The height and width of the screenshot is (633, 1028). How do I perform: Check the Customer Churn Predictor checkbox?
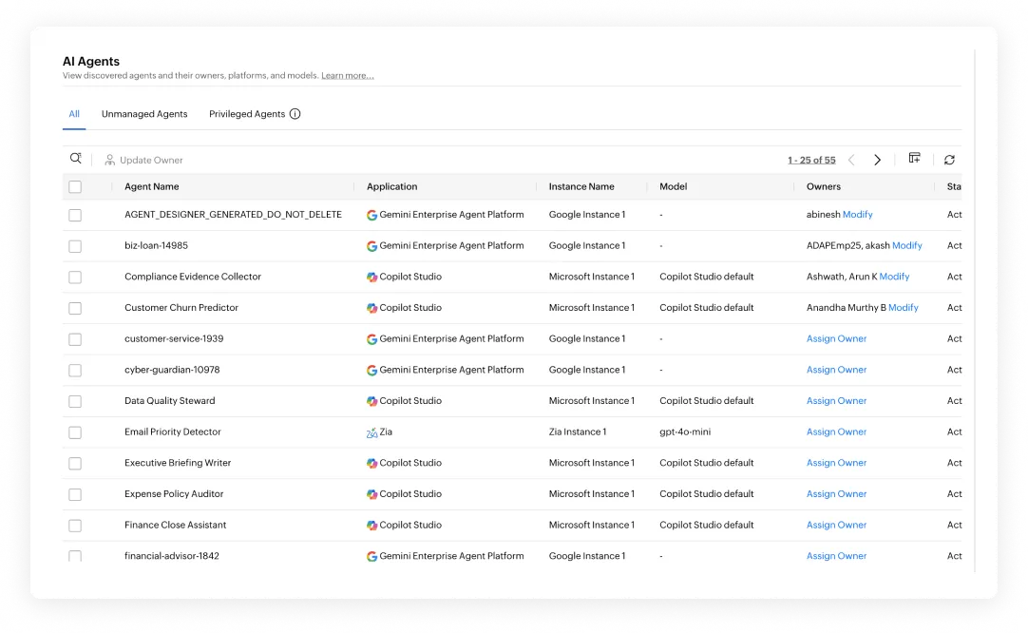(x=75, y=308)
